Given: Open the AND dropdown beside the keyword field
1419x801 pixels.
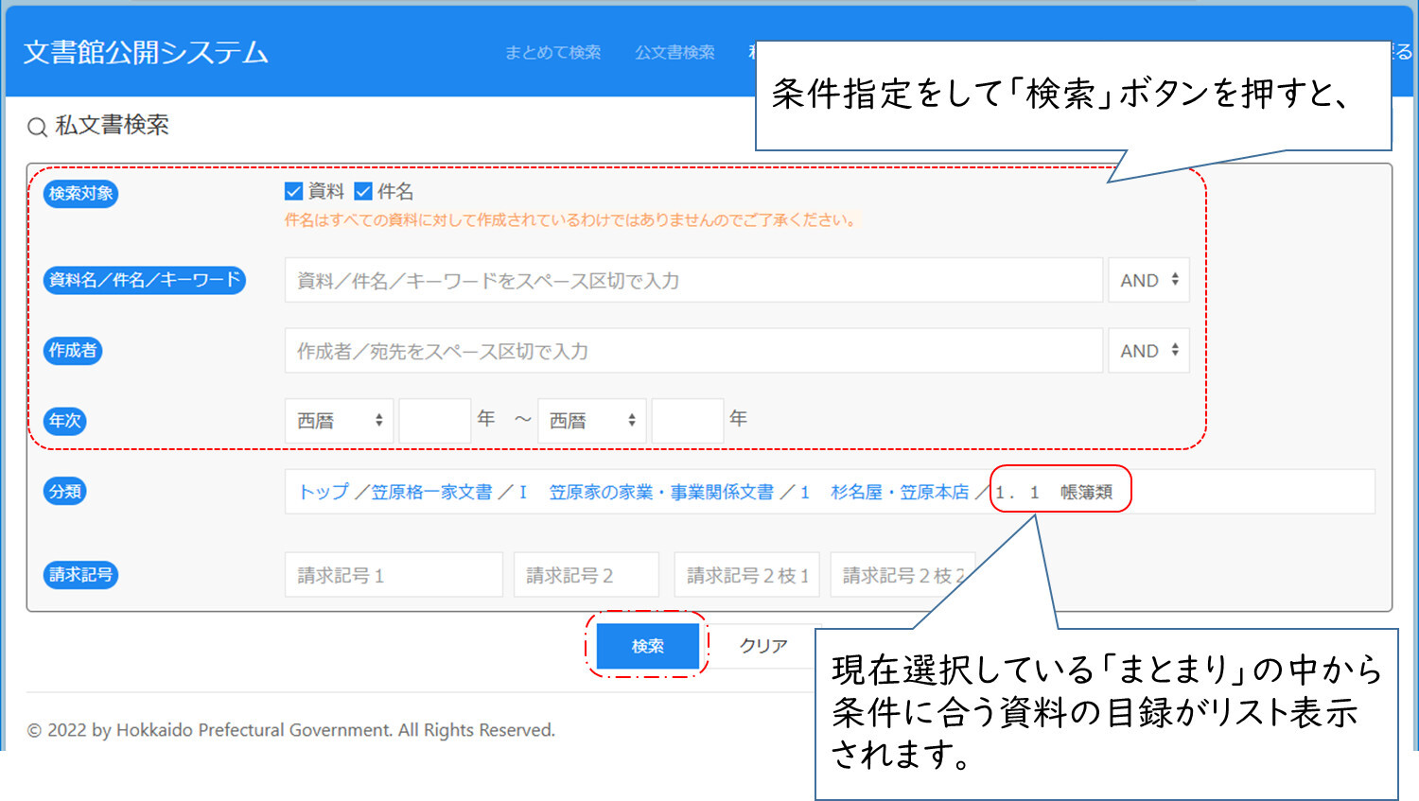Looking at the screenshot, I should pos(1147,280).
